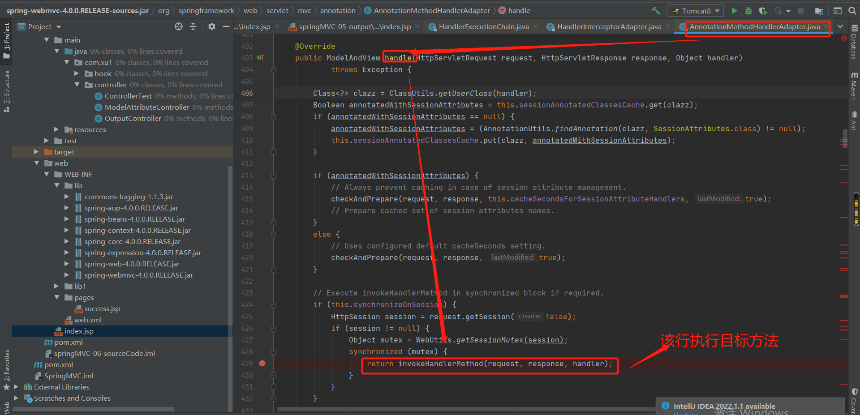
Task: Switch to springMVC-05-output index.jsp tab
Action: tap(355, 26)
